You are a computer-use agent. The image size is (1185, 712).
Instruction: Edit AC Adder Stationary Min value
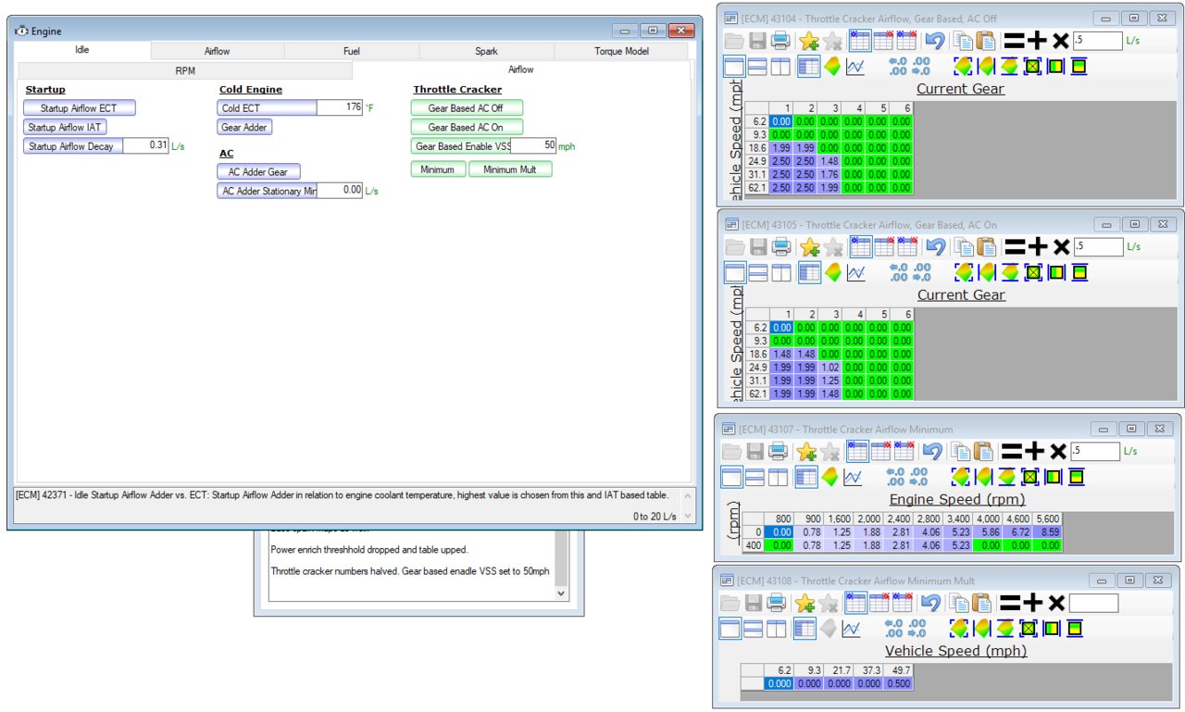(x=340, y=190)
